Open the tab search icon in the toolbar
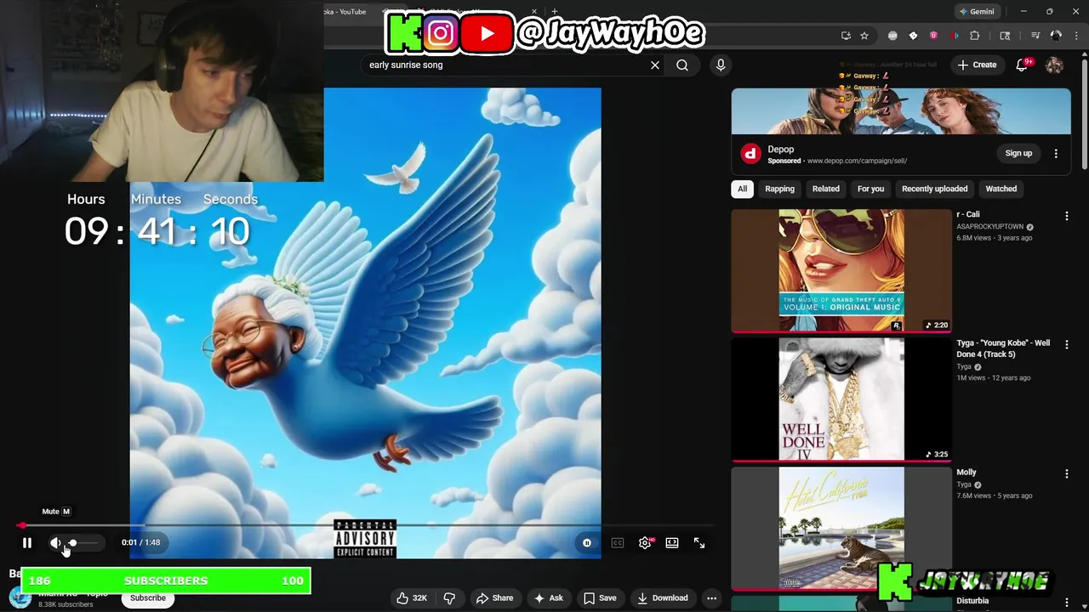The height and width of the screenshot is (612, 1089). pyautogui.click(x=1005, y=36)
